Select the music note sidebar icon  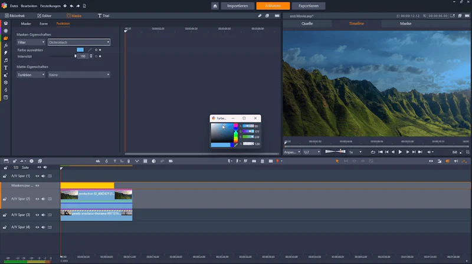6,61
